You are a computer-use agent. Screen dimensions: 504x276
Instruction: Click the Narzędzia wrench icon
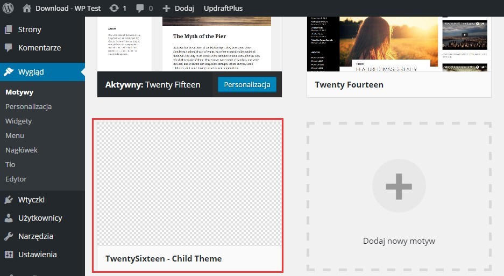pyautogui.click(x=9, y=236)
